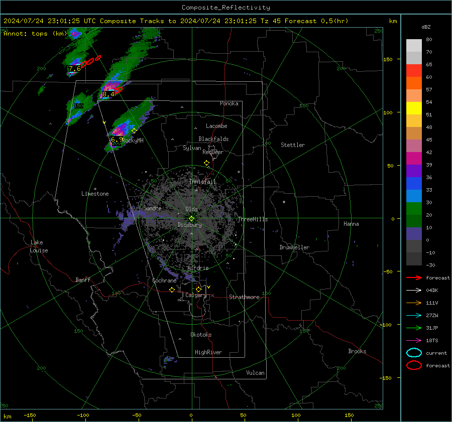452x422 pixels.
Task: Click the UTC timestamp header line
Action: [x=176, y=21]
